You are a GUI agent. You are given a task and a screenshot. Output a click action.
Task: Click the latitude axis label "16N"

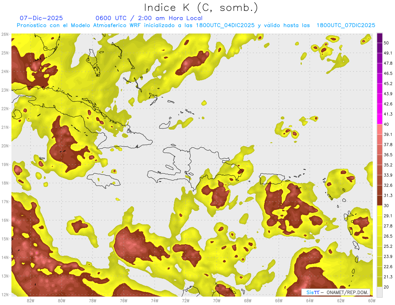5,220
